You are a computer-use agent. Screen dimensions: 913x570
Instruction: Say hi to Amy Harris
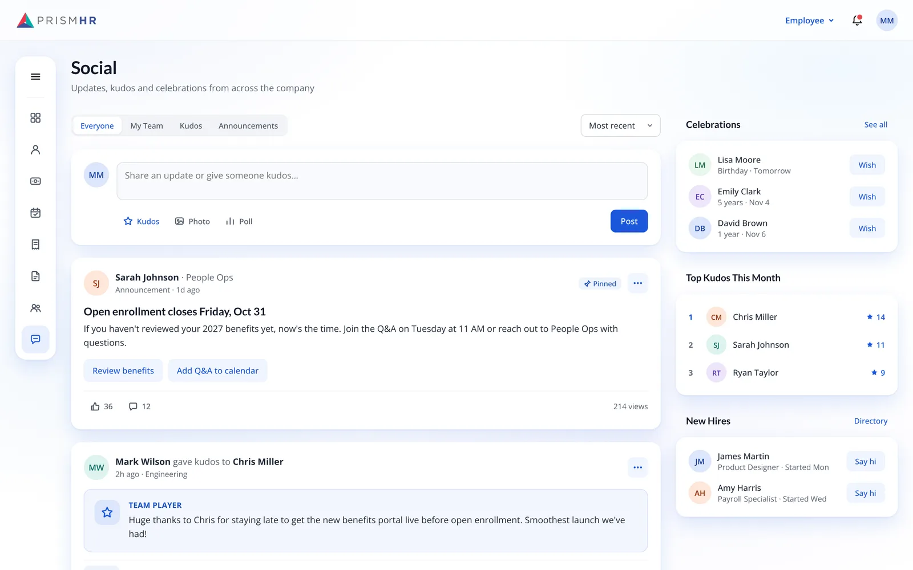pos(865,493)
